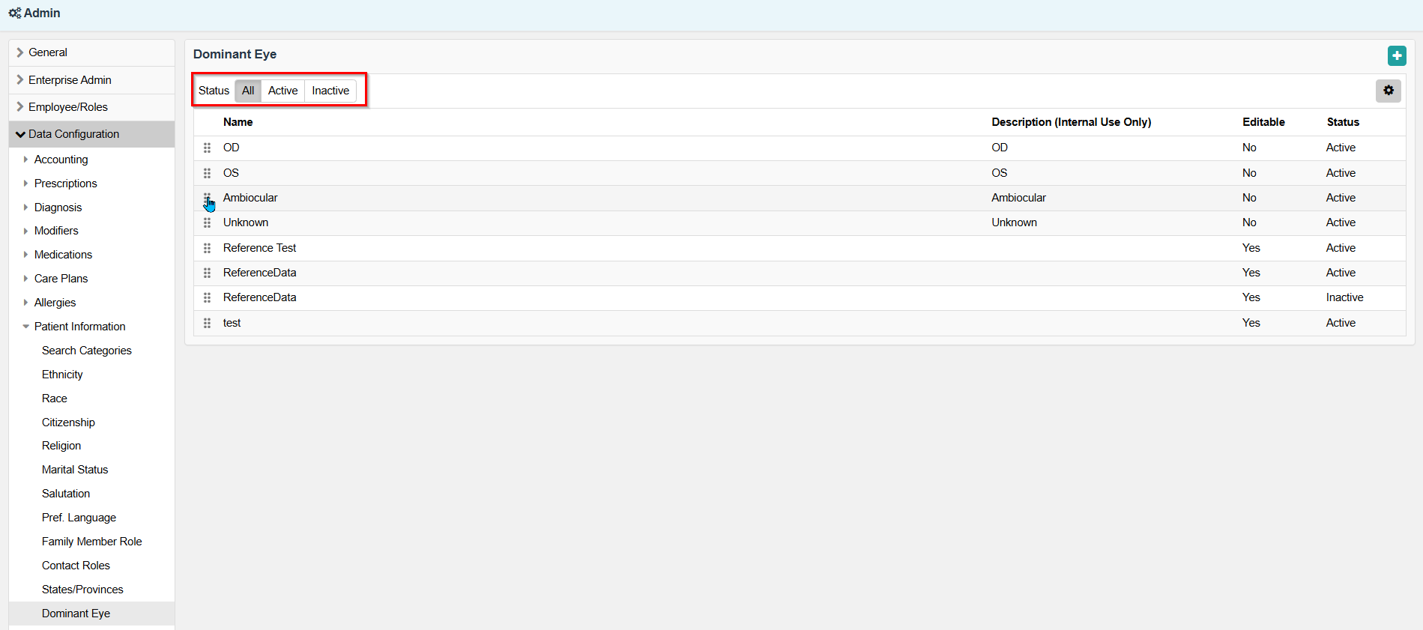Viewport: 1423px width, 630px height.
Task: Expand the Enterprise Admin section
Action: pos(70,80)
